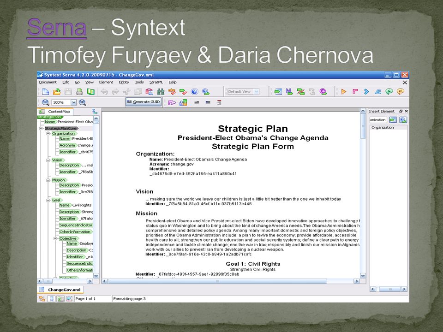443x332 pixels.
Task: Open the Element menu
Action: pyautogui.click(x=106, y=82)
